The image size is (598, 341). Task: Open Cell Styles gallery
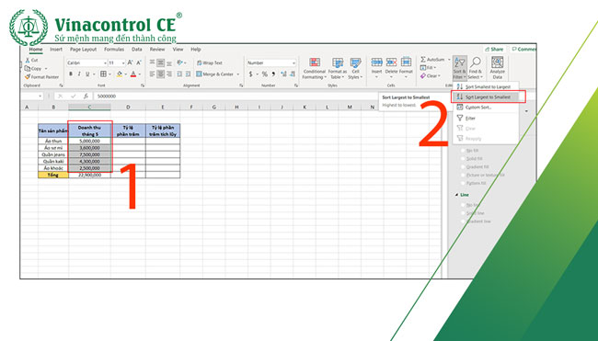[355, 69]
